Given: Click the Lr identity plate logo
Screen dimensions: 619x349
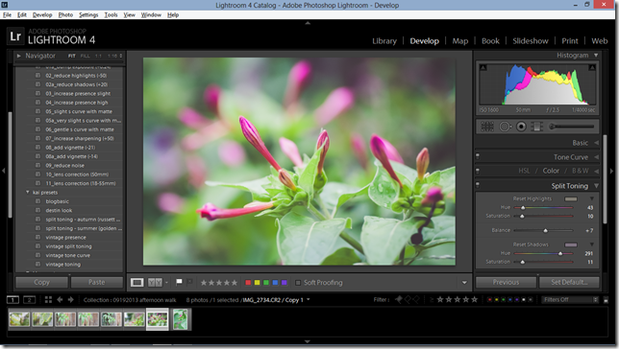Looking at the screenshot, I should click(x=15, y=36).
